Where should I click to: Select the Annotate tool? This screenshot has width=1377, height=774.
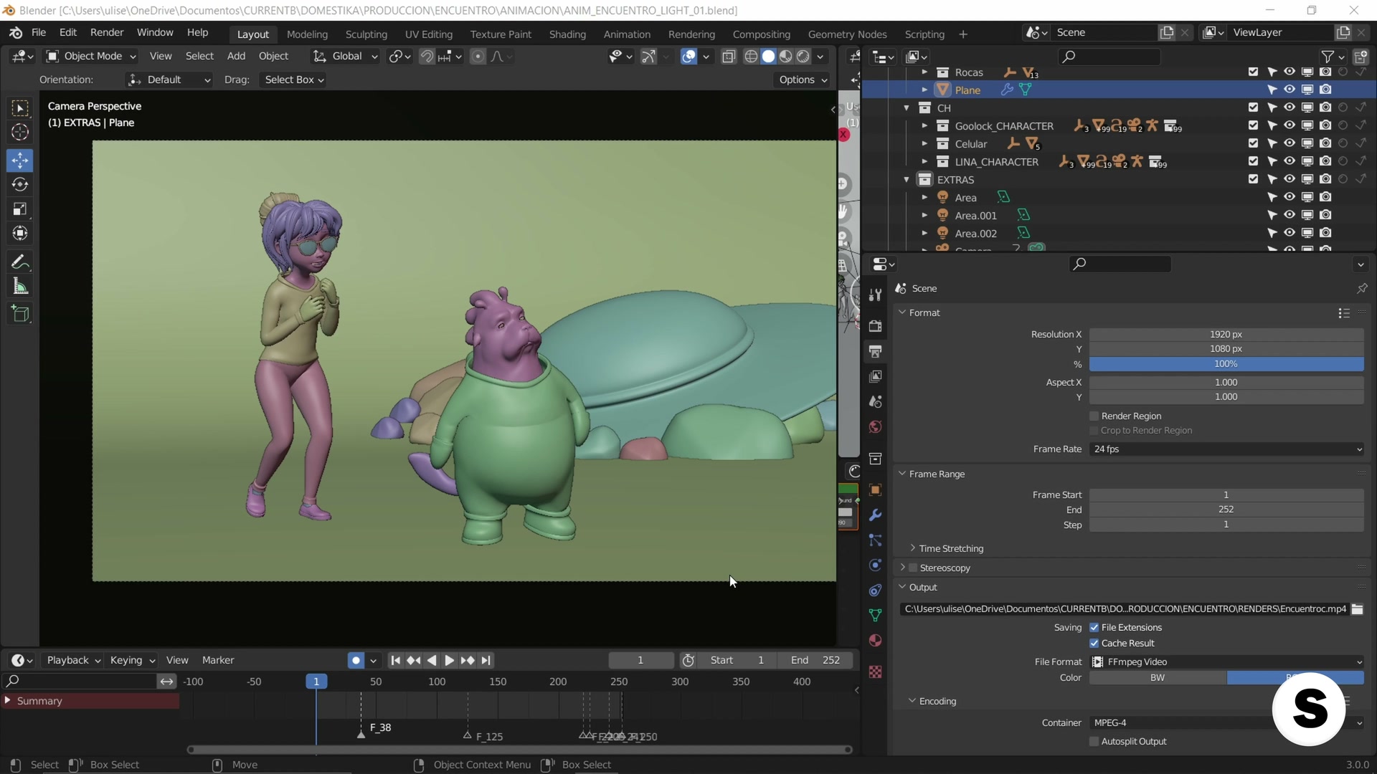20,262
